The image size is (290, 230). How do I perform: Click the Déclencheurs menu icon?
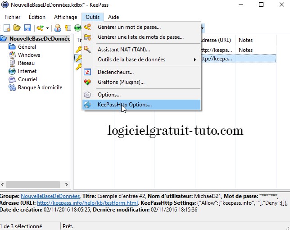click(87, 72)
